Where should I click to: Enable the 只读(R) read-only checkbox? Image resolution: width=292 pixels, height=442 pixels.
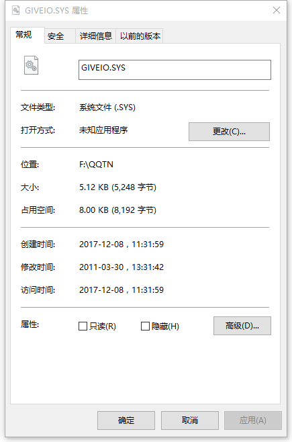83,326
